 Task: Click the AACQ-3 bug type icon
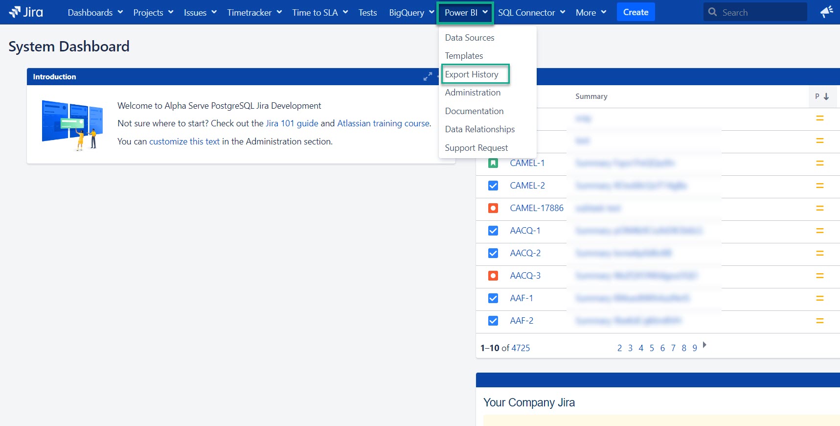click(x=493, y=276)
